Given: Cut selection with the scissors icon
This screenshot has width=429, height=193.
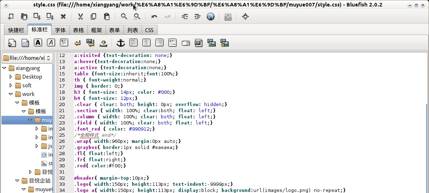Looking at the screenshot, I should tap(80, 17).
